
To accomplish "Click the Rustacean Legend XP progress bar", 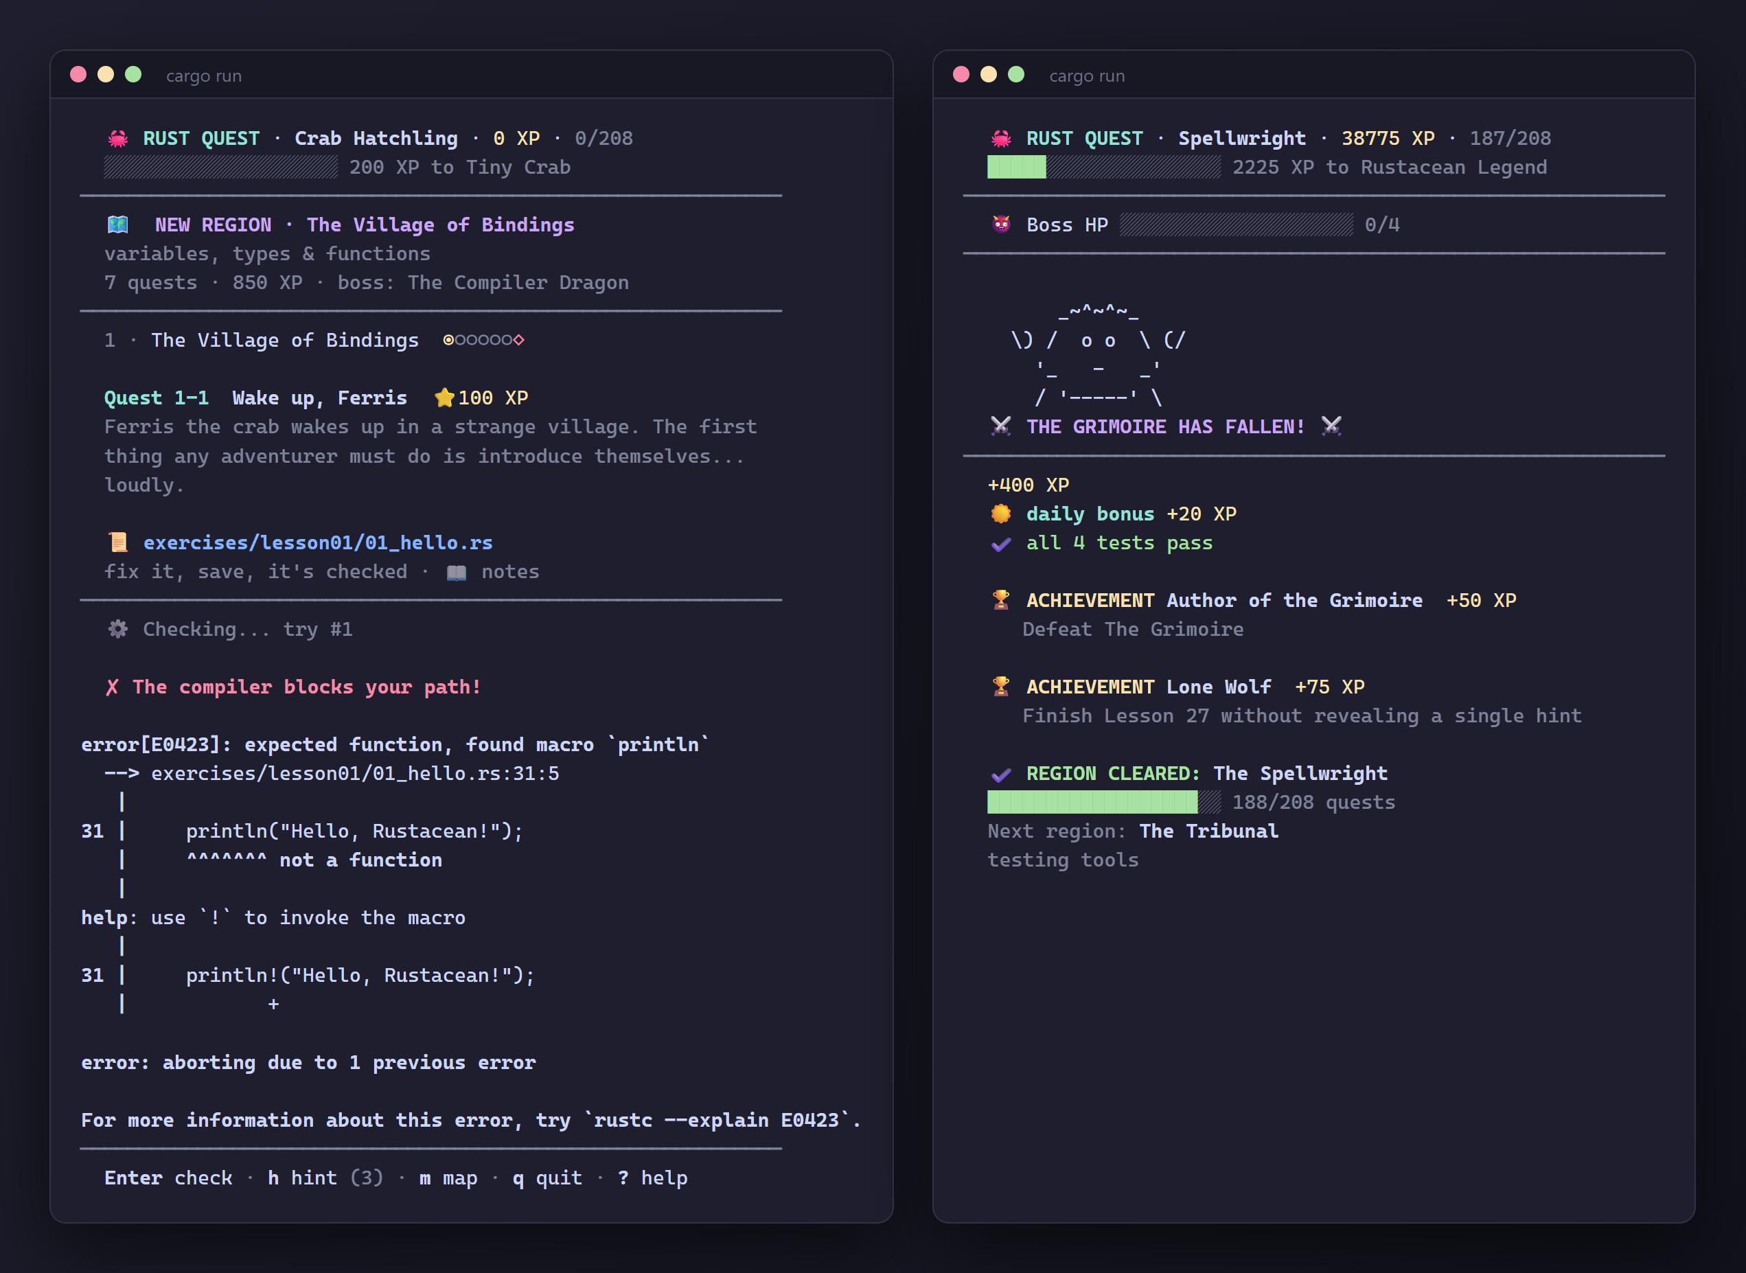I will (1104, 168).
